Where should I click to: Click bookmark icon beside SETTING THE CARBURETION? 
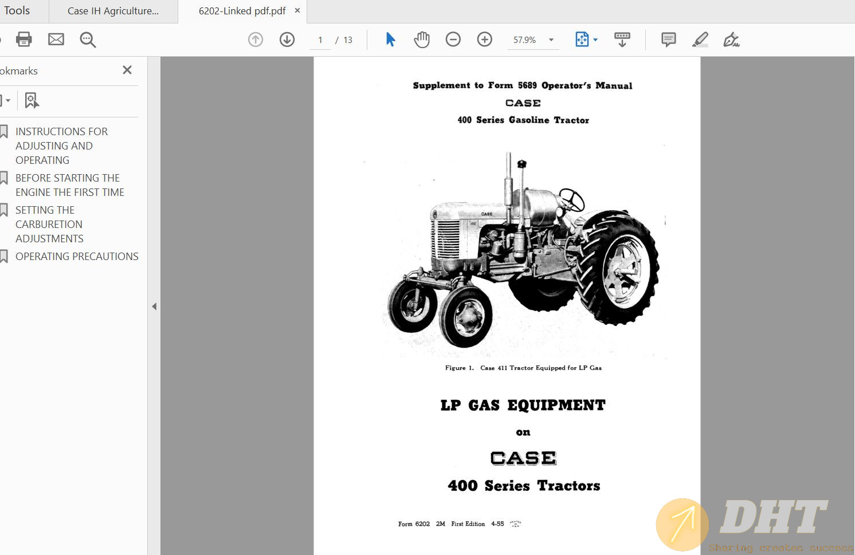click(3, 210)
